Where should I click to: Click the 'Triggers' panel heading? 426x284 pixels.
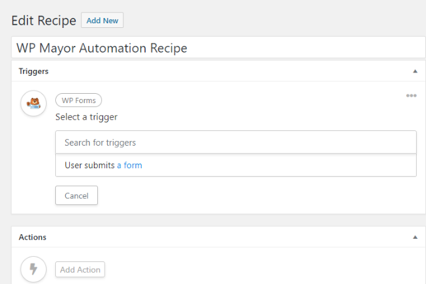pos(33,71)
